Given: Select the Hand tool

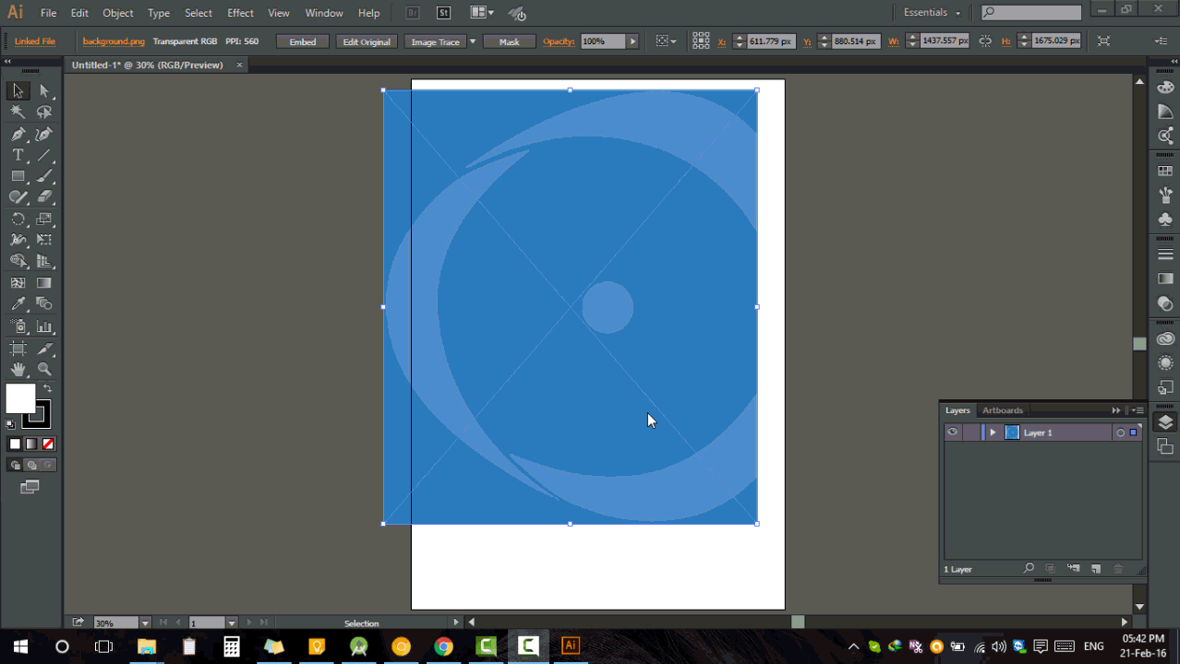Looking at the screenshot, I should tap(18, 369).
